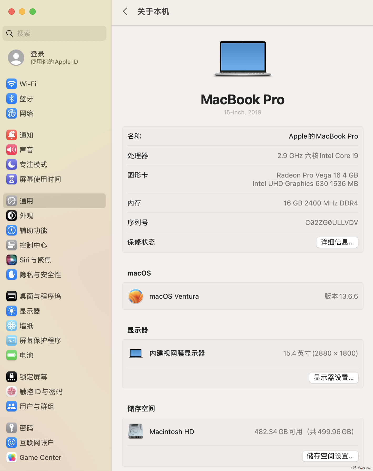Click the 屏幕使用时间 hourglass icon
The width and height of the screenshot is (373, 471).
point(11,179)
